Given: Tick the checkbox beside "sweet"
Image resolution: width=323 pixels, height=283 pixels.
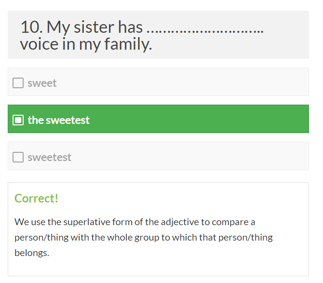Looking at the screenshot, I should click(x=18, y=83).
